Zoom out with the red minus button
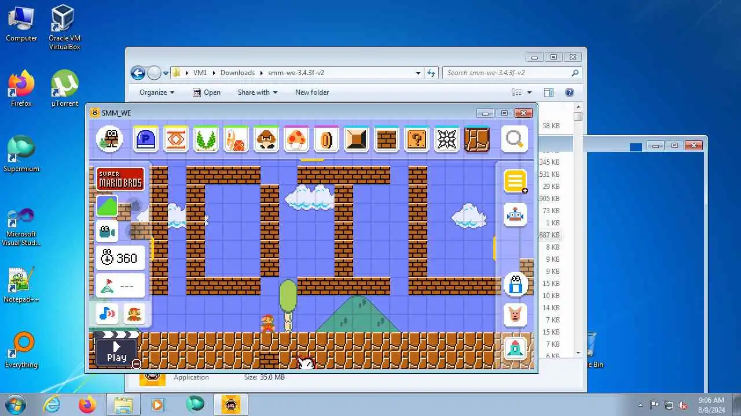Image resolution: width=741 pixels, height=416 pixels. click(x=136, y=363)
